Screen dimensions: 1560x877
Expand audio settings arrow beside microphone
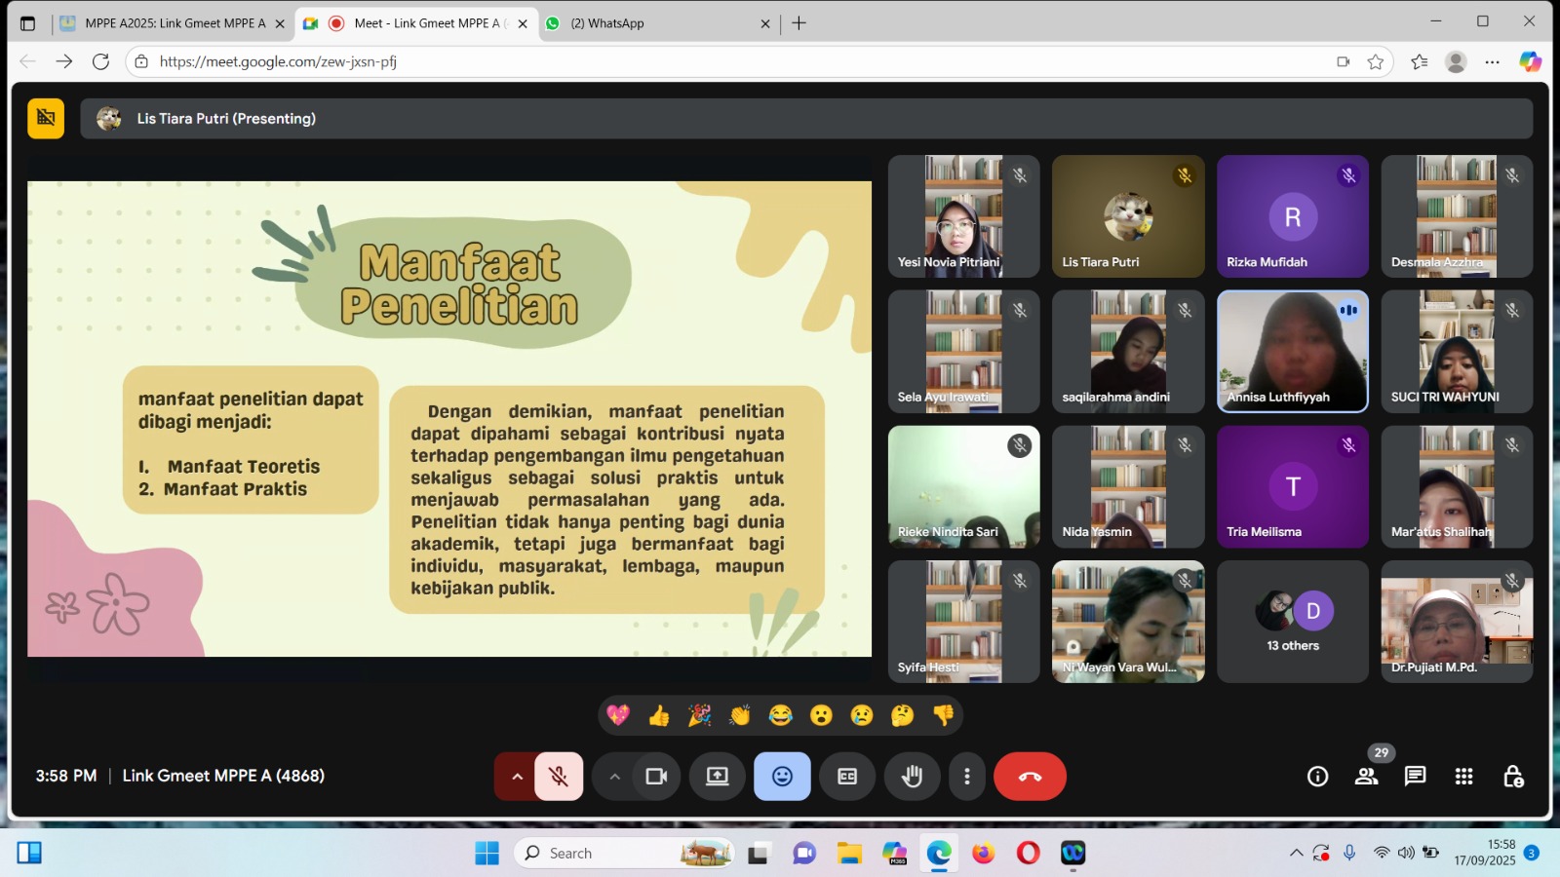pyautogui.click(x=517, y=777)
